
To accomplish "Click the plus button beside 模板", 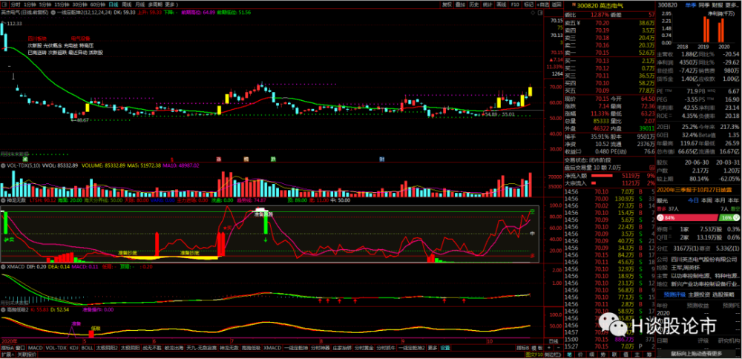I will 549,348.
